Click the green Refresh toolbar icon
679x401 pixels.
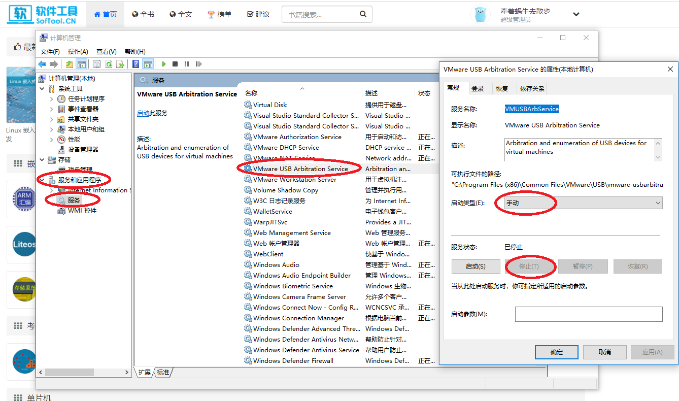coord(109,64)
